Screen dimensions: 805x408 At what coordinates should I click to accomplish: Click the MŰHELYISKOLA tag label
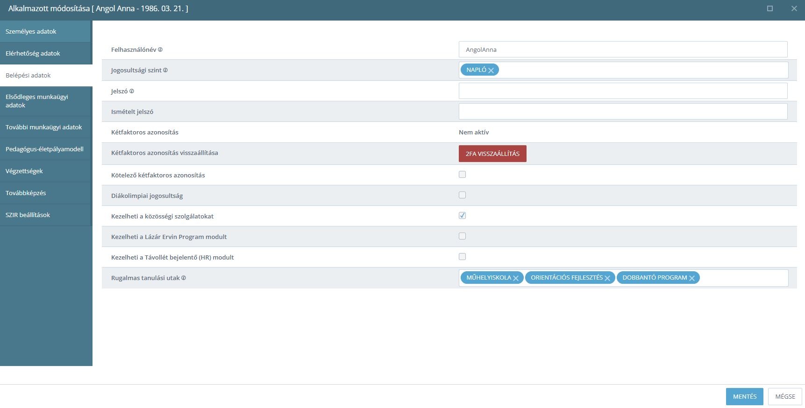pyautogui.click(x=489, y=277)
